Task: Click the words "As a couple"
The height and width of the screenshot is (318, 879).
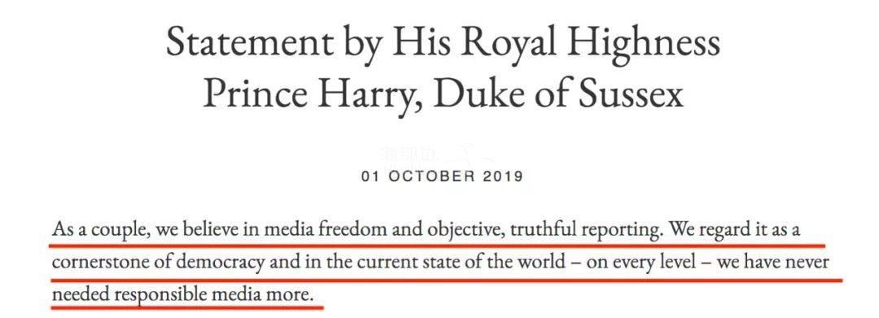Action: point(100,230)
